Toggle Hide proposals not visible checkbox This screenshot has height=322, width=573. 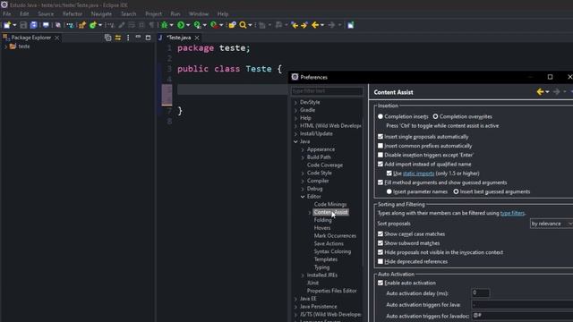click(381, 252)
